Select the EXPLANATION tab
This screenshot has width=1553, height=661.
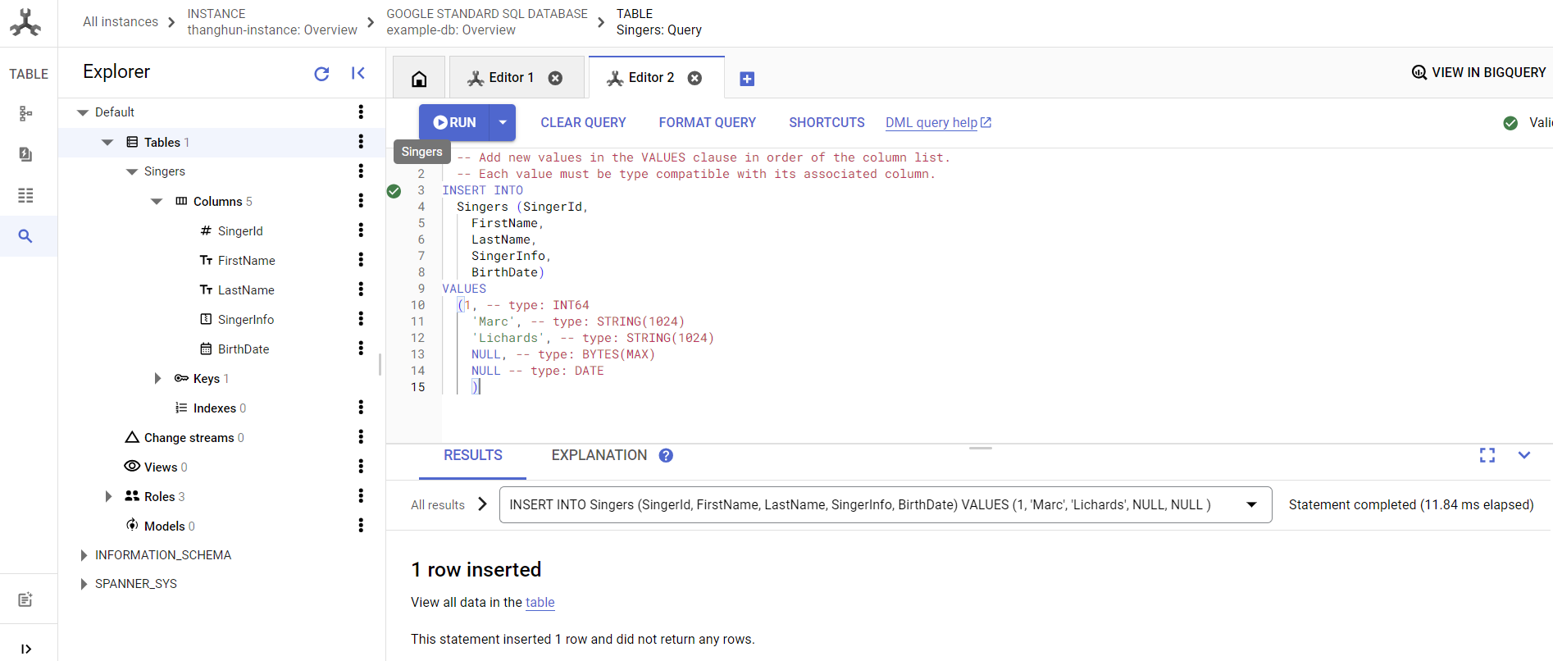[x=599, y=455]
